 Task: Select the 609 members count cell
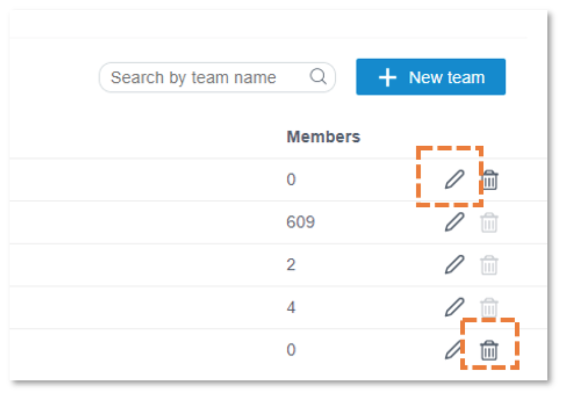(300, 222)
